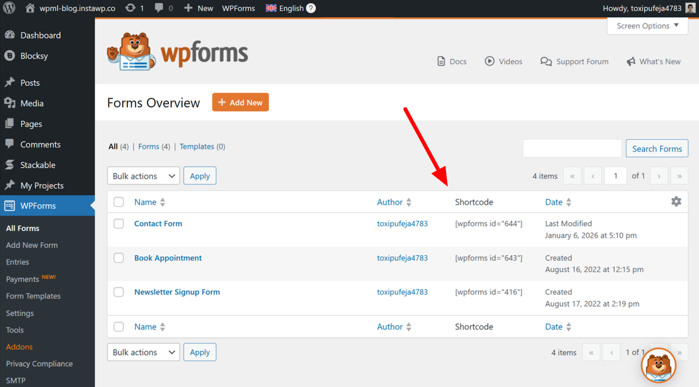The width and height of the screenshot is (699, 387).
Task: Open the bottom Bulk actions dropdown
Action: click(x=144, y=352)
